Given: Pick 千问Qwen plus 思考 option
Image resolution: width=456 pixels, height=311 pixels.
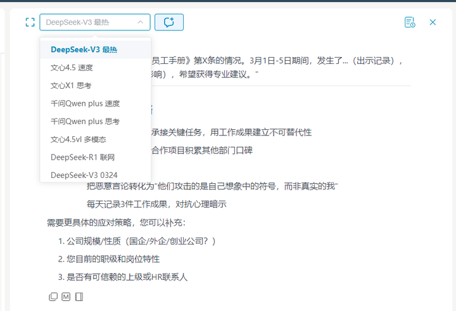Looking at the screenshot, I should pyautogui.click(x=96, y=122).
